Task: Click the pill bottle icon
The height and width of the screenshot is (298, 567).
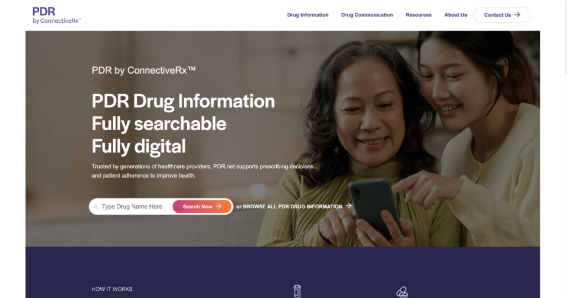Action: tap(297, 291)
